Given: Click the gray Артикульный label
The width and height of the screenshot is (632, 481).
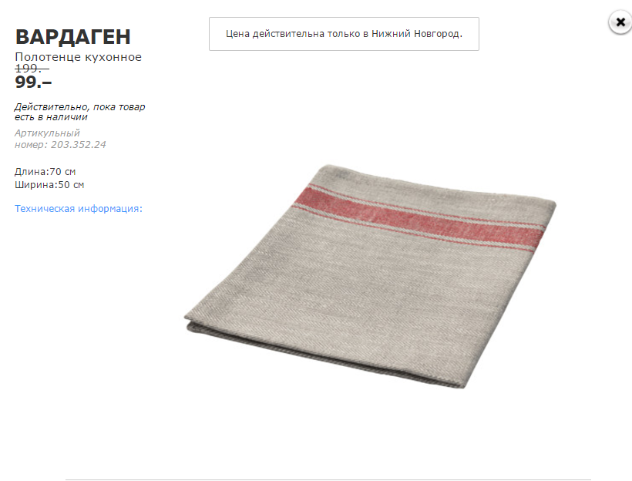Looking at the screenshot, I should pos(47,133).
